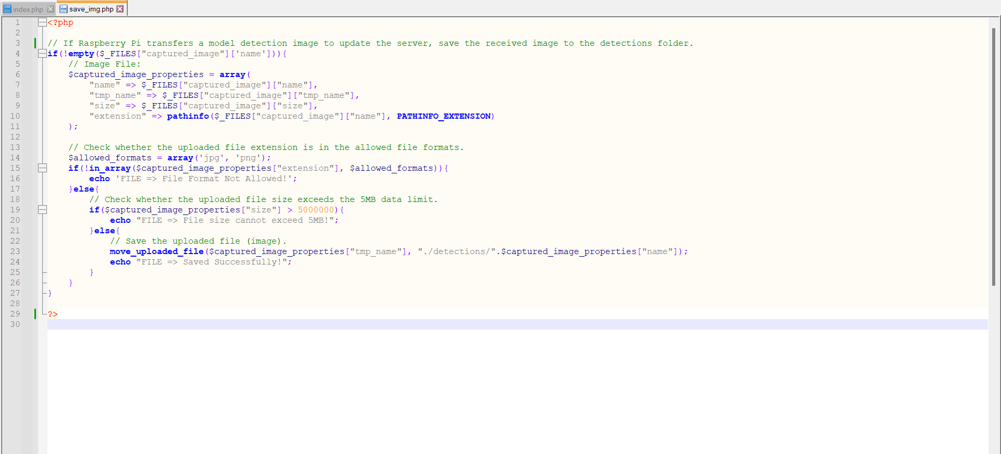Collapse the <?php block fold marker
The height and width of the screenshot is (454, 1001).
[42, 22]
